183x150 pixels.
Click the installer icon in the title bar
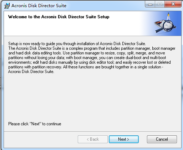click(7, 6)
